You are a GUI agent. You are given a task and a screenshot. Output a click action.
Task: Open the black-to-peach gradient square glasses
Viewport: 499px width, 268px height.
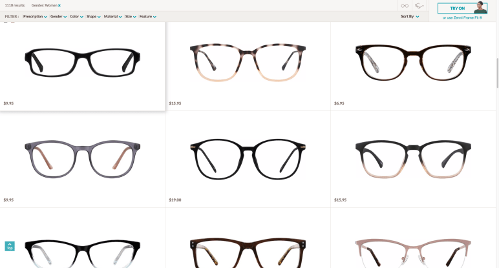[x=413, y=159]
